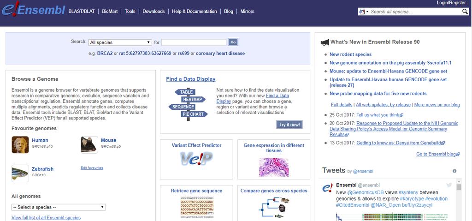472x221 pixels.
Task: Click the species comparison tree image
Action: coord(274,208)
